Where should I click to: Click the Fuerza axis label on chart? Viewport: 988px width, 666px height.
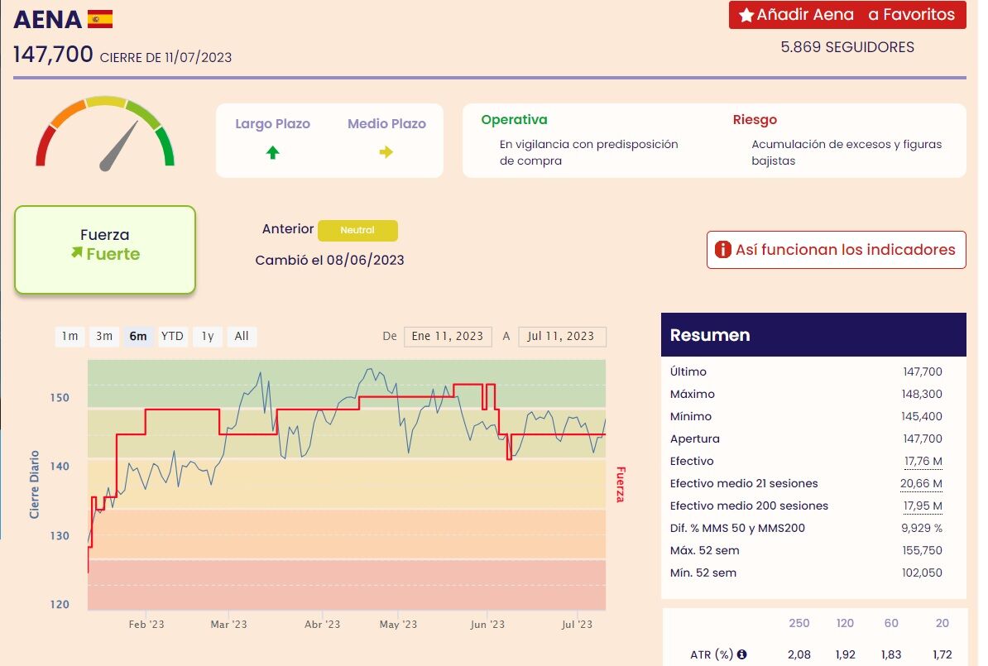[621, 485]
